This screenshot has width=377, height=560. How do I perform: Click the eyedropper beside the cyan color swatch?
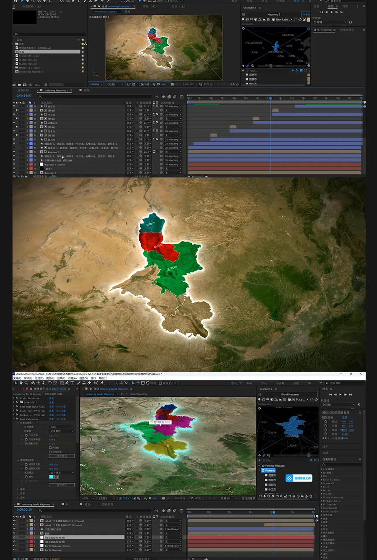point(57,477)
